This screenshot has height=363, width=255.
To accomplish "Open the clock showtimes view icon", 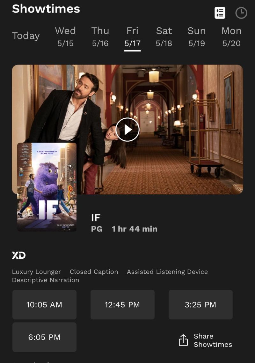I will tap(241, 13).
